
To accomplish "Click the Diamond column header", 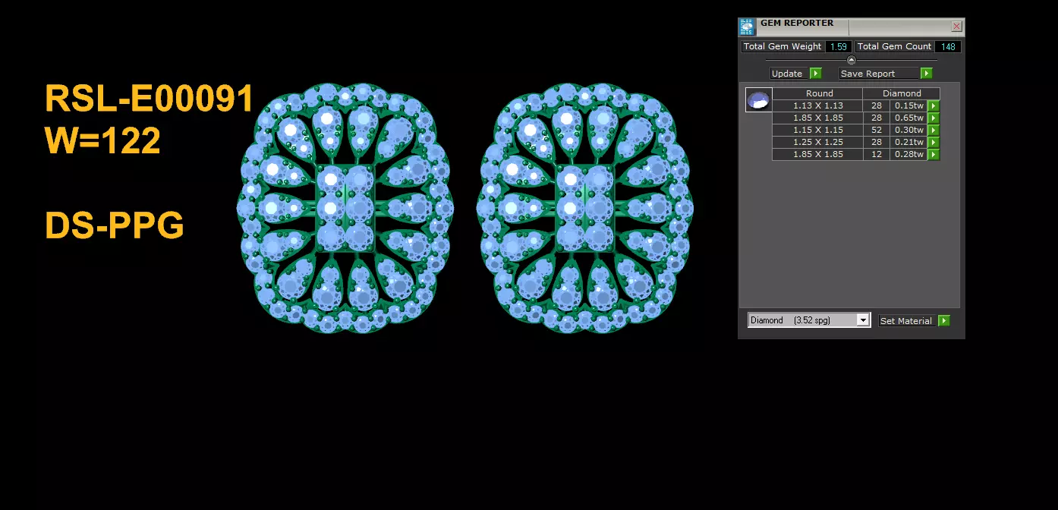I will coord(902,93).
